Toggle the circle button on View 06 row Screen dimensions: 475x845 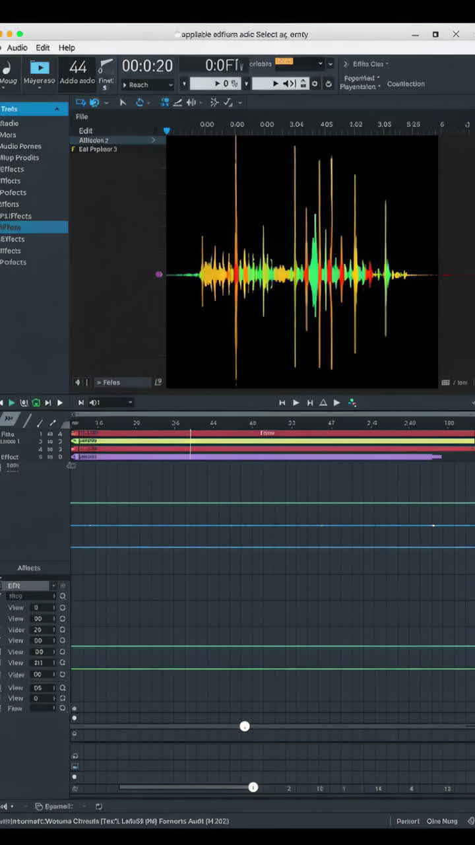[x=63, y=687]
